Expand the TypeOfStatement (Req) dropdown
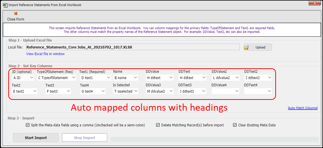Viewport: 323px width, 148px height. click(73, 77)
